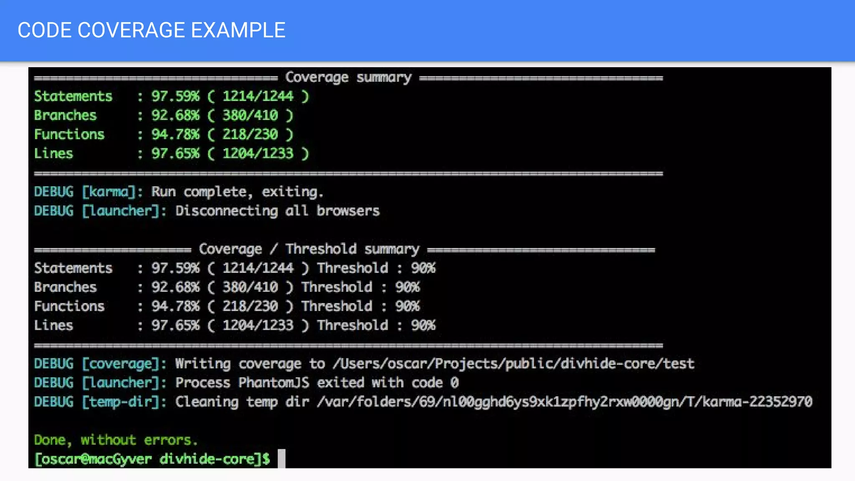The image size is (855, 481).
Task: Click 'Disconnecting all browsers' debug line
Action: coord(207,211)
